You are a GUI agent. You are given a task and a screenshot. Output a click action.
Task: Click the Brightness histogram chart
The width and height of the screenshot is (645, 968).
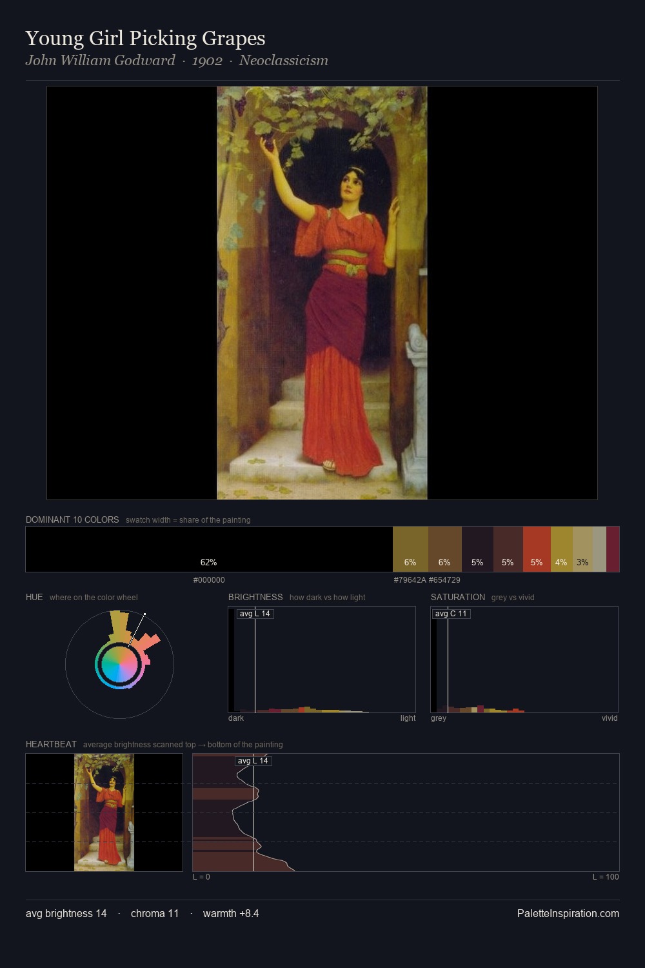[x=322, y=660]
